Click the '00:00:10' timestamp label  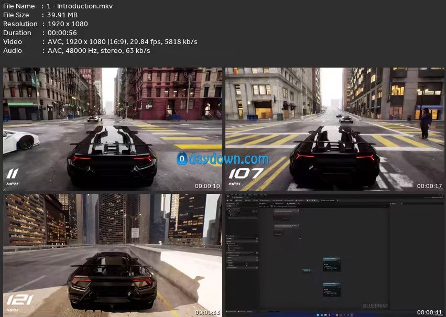coord(208,186)
